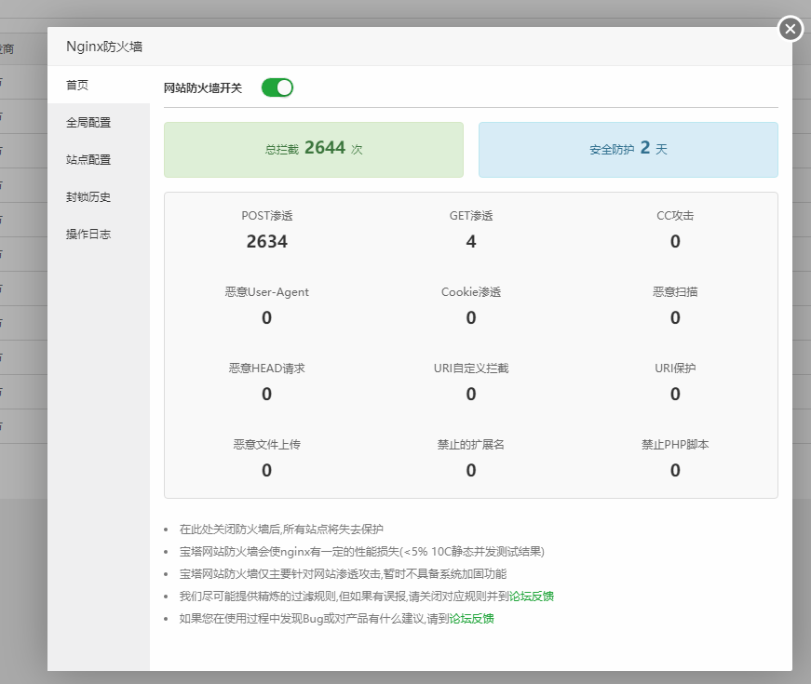
Task: Close the Nginx firewall dialog
Action: [x=790, y=29]
